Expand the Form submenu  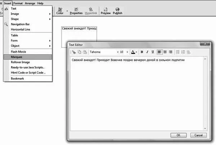28,41
